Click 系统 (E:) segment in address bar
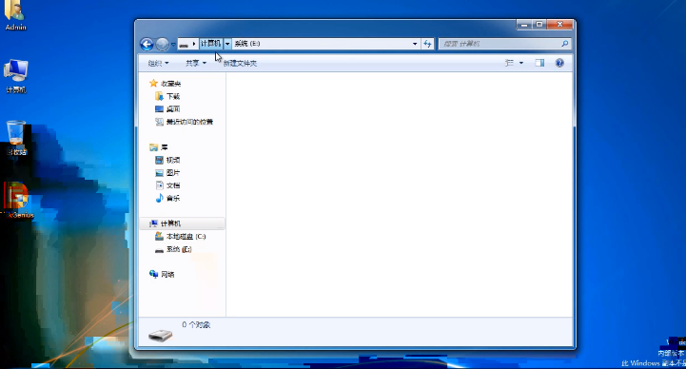Image resolution: width=686 pixels, height=369 pixels. 247,44
